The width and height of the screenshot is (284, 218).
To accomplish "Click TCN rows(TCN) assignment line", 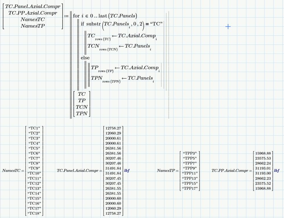I will pos(119,47).
